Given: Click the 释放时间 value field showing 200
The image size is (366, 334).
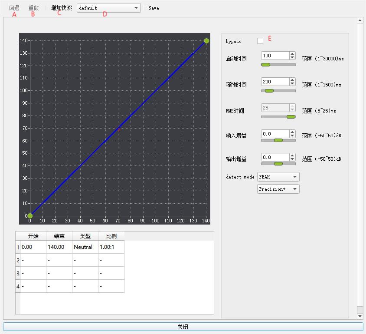Looking at the screenshot, I should coord(275,82).
